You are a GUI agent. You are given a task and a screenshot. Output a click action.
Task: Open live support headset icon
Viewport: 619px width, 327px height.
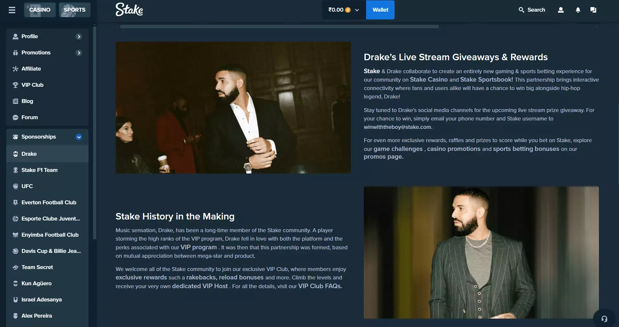(604, 319)
